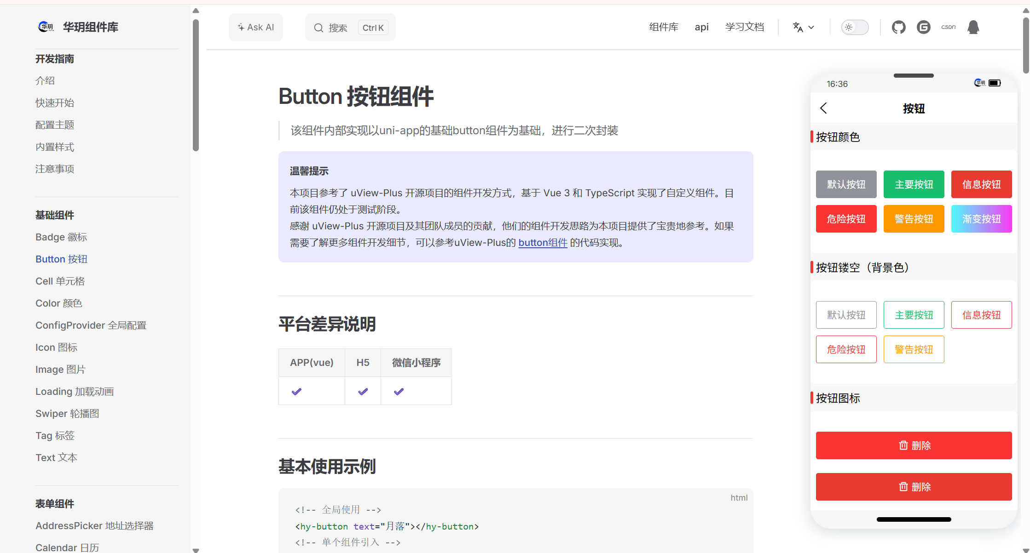This screenshot has height=553, width=1030.
Task: Tap the outlined orange 警告按钮
Action: point(914,349)
